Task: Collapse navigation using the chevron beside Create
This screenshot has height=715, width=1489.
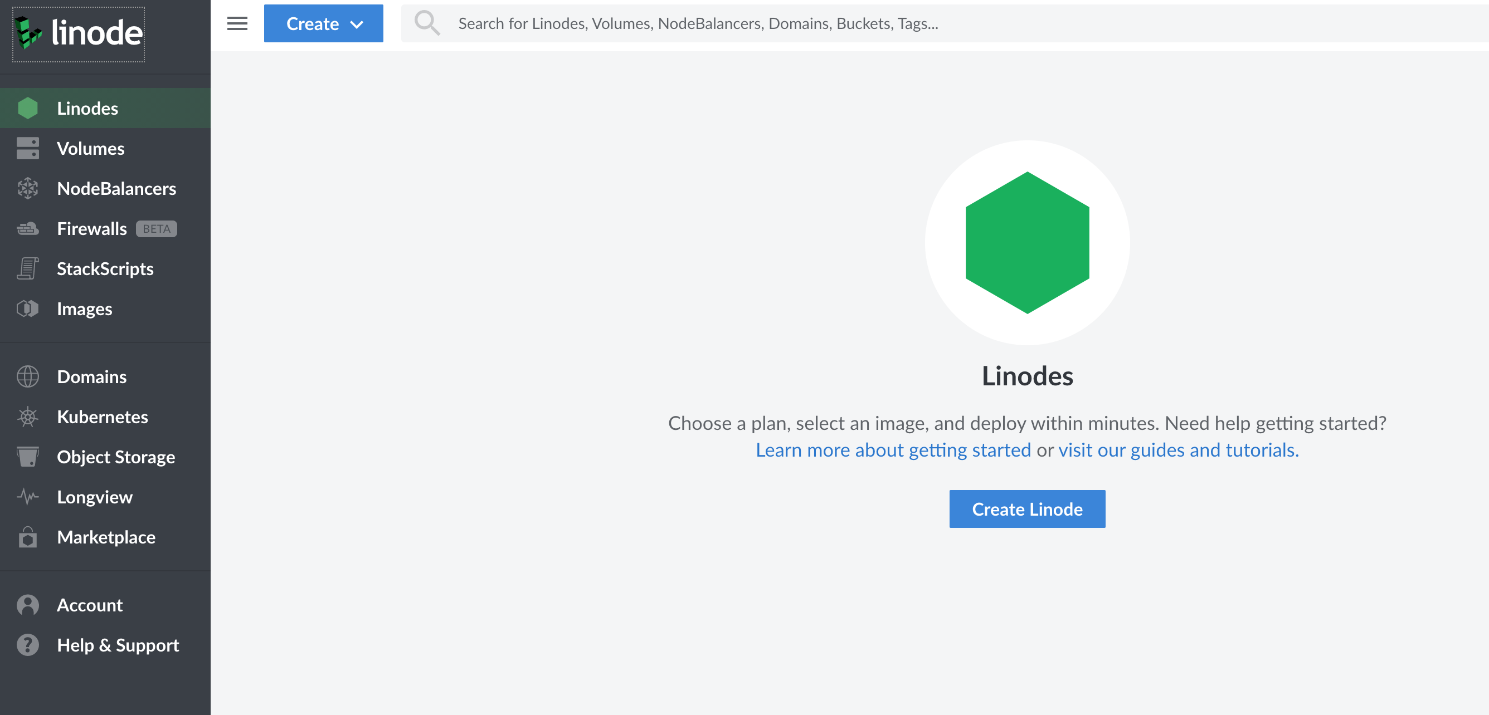Action: coord(357,25)
